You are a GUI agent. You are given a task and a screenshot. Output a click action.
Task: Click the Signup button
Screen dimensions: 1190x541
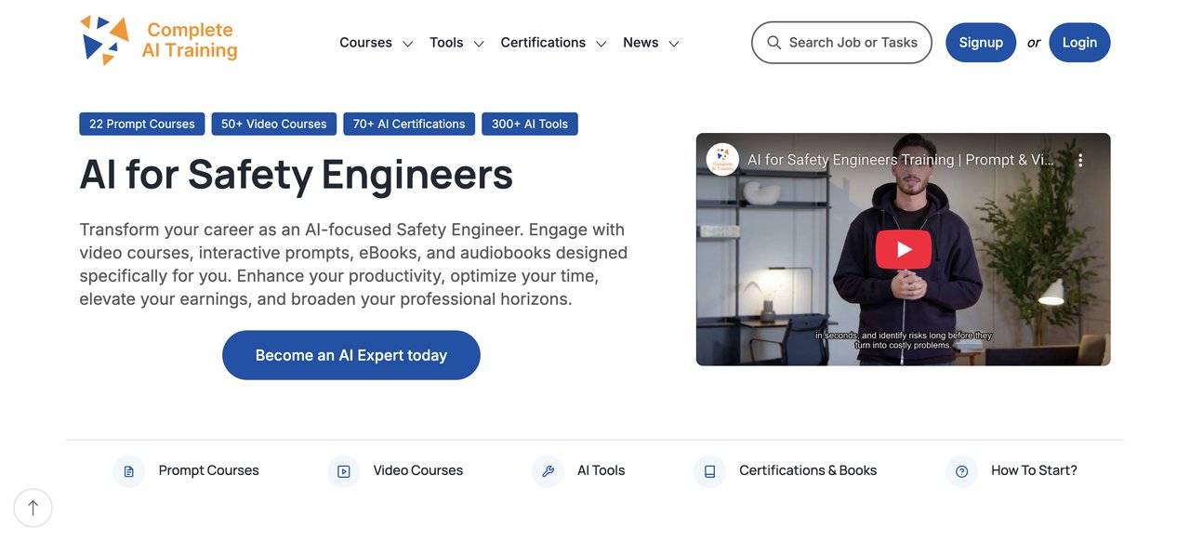pyautogui.click(x=981, y=43)
